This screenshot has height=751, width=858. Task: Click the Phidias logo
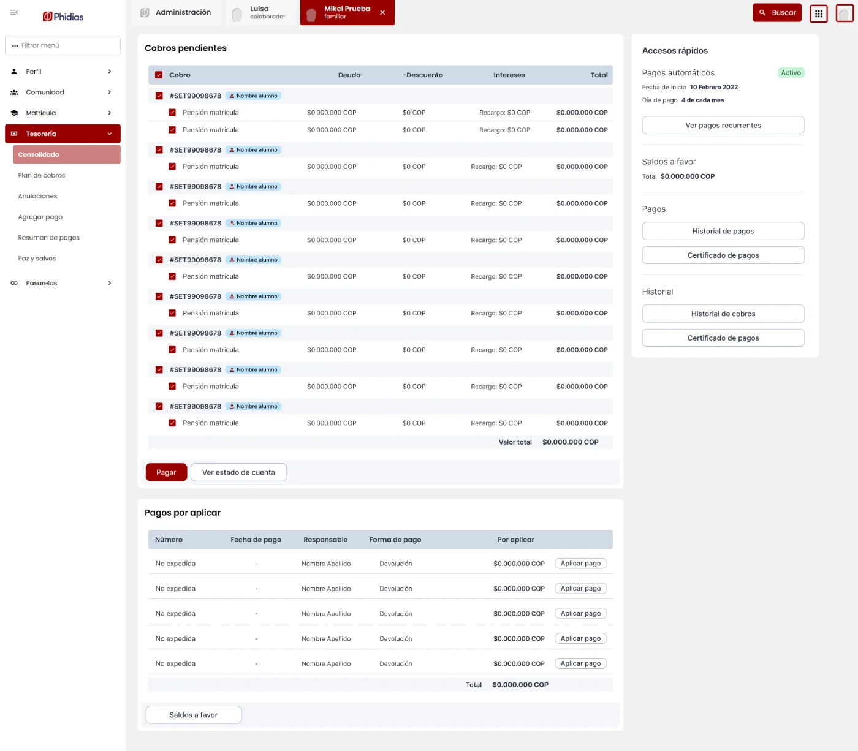[63, 17]
